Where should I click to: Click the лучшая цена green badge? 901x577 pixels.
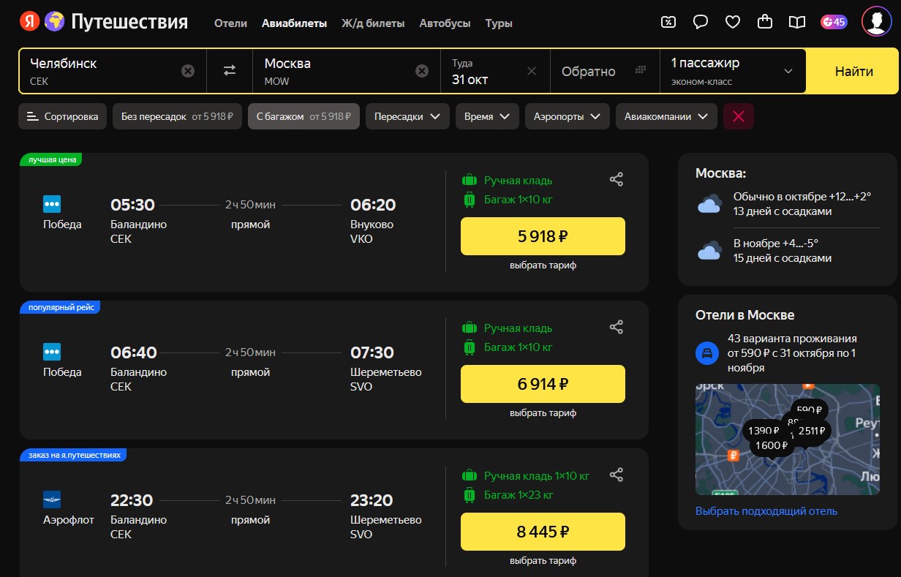click(51, 159)
